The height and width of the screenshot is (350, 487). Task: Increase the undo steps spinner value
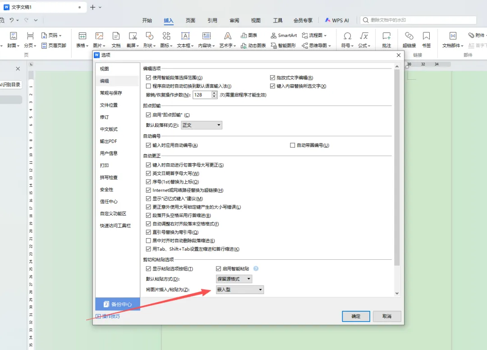click(x=214, y=93)
